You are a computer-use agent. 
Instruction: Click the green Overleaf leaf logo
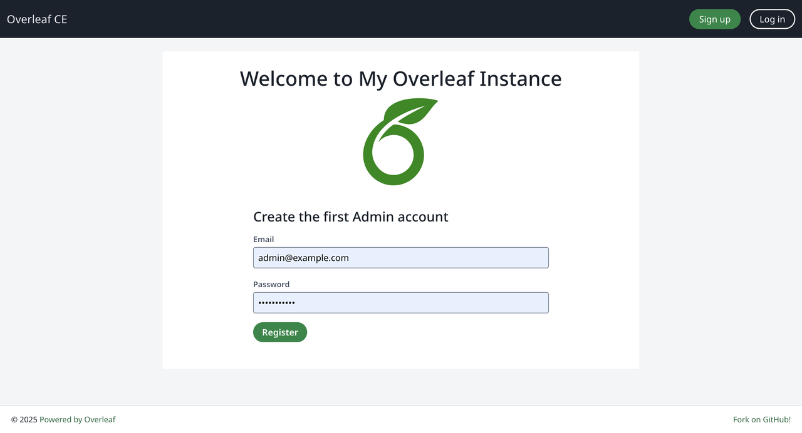(x=400, y=141)
